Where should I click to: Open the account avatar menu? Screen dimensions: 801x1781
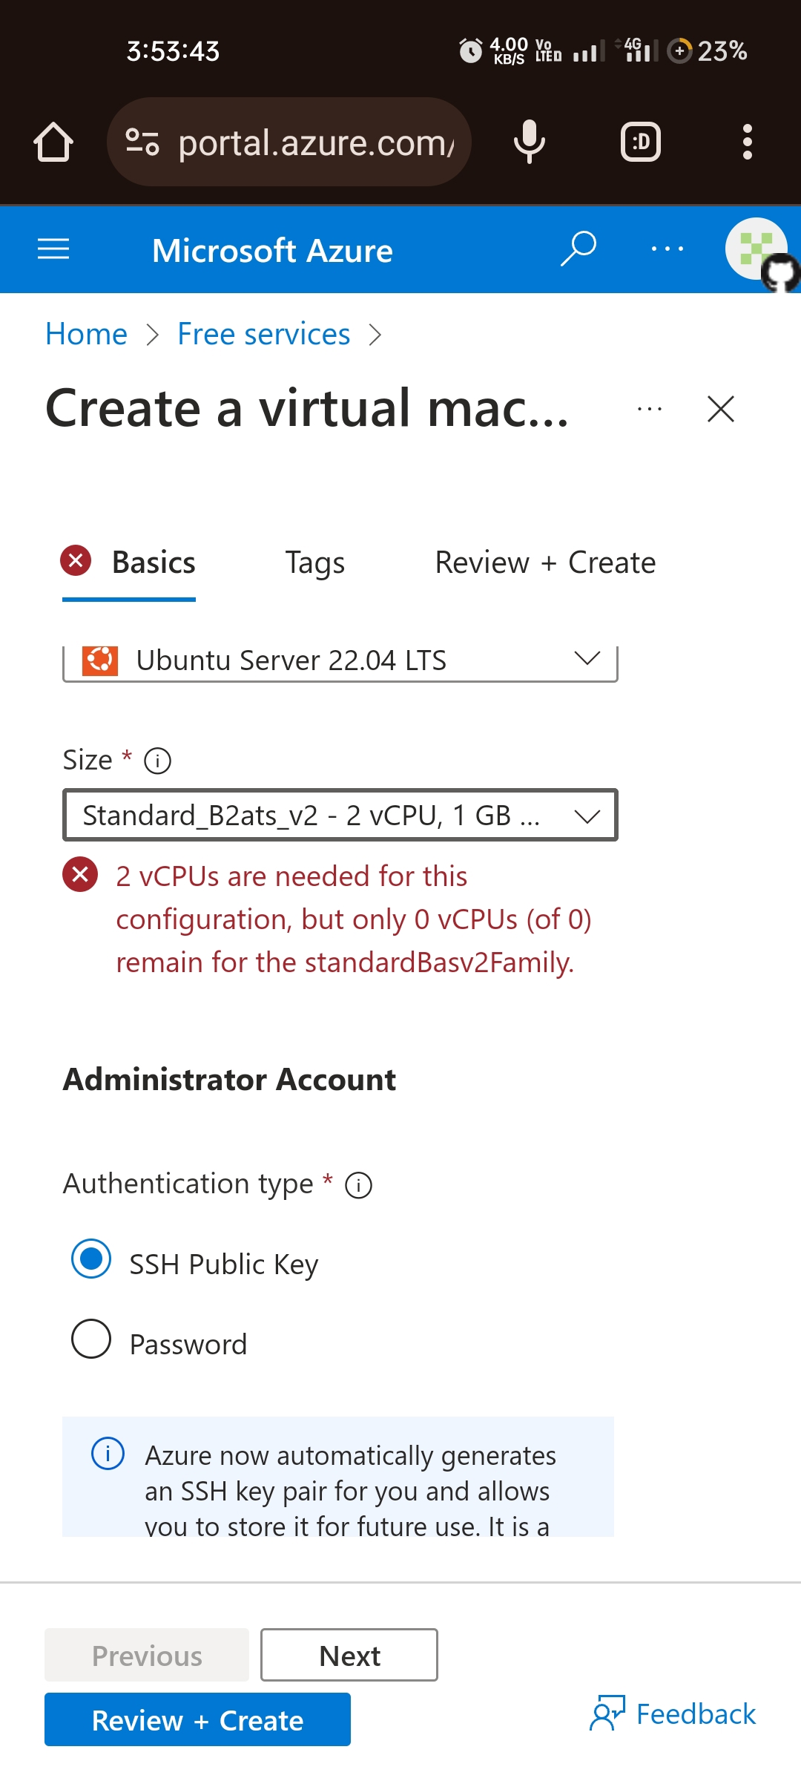756,249
